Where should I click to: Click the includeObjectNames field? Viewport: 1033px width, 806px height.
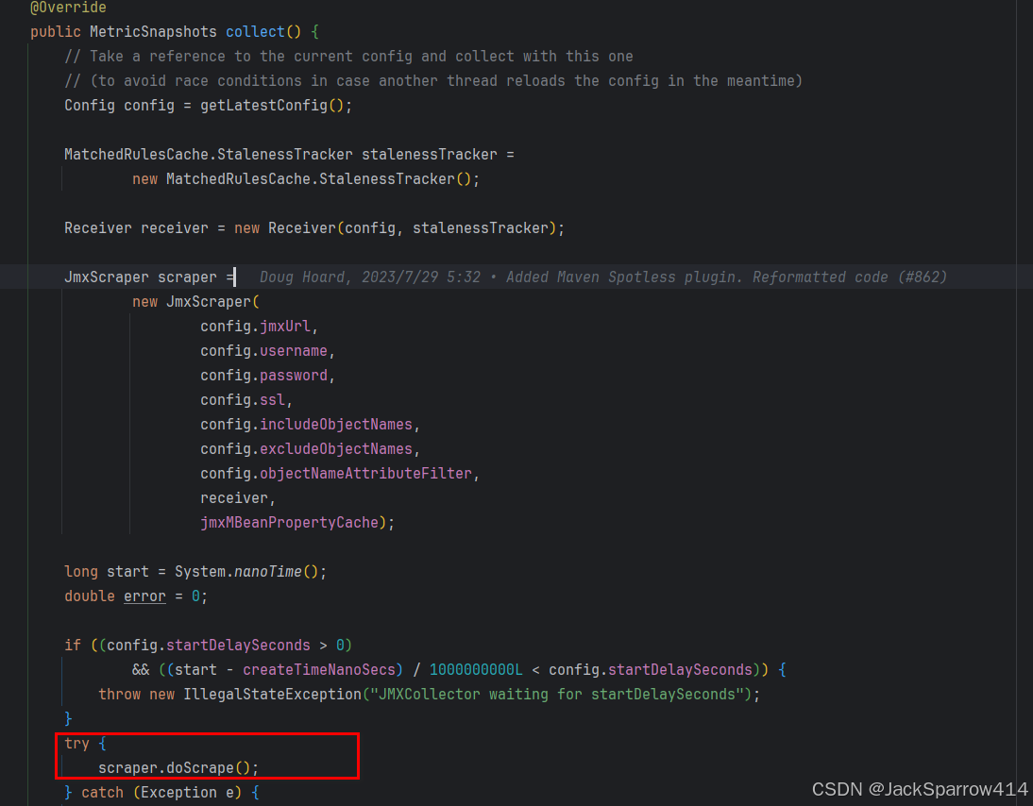(336, 425)
